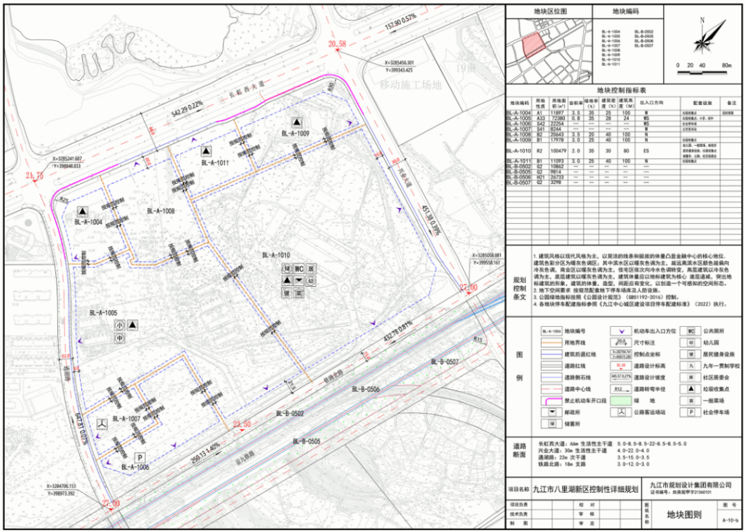The image size is (746, 532).
Task: Click the legend 垃圾收集点 triangle symbol
Action: coord(690,389)
